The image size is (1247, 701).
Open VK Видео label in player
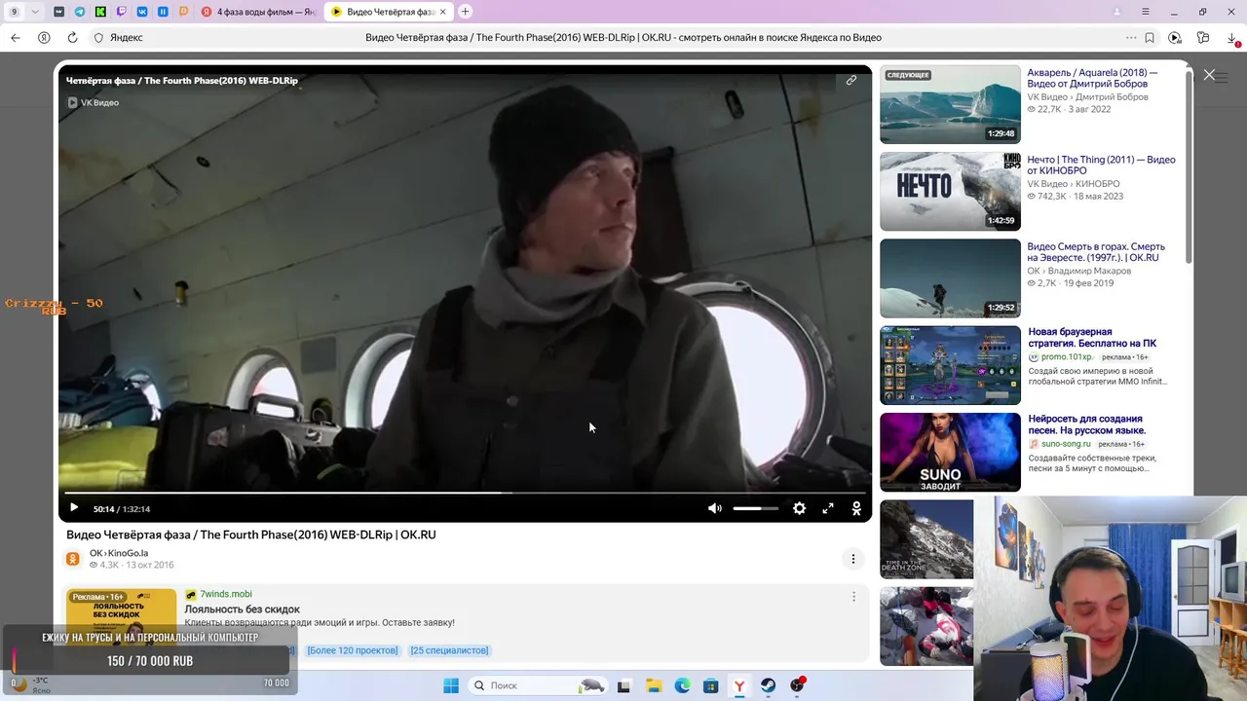coord(94,102)
